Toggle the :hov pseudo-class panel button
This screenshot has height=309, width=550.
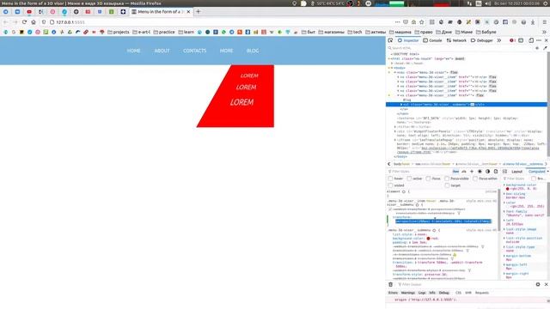coord(455,172)
